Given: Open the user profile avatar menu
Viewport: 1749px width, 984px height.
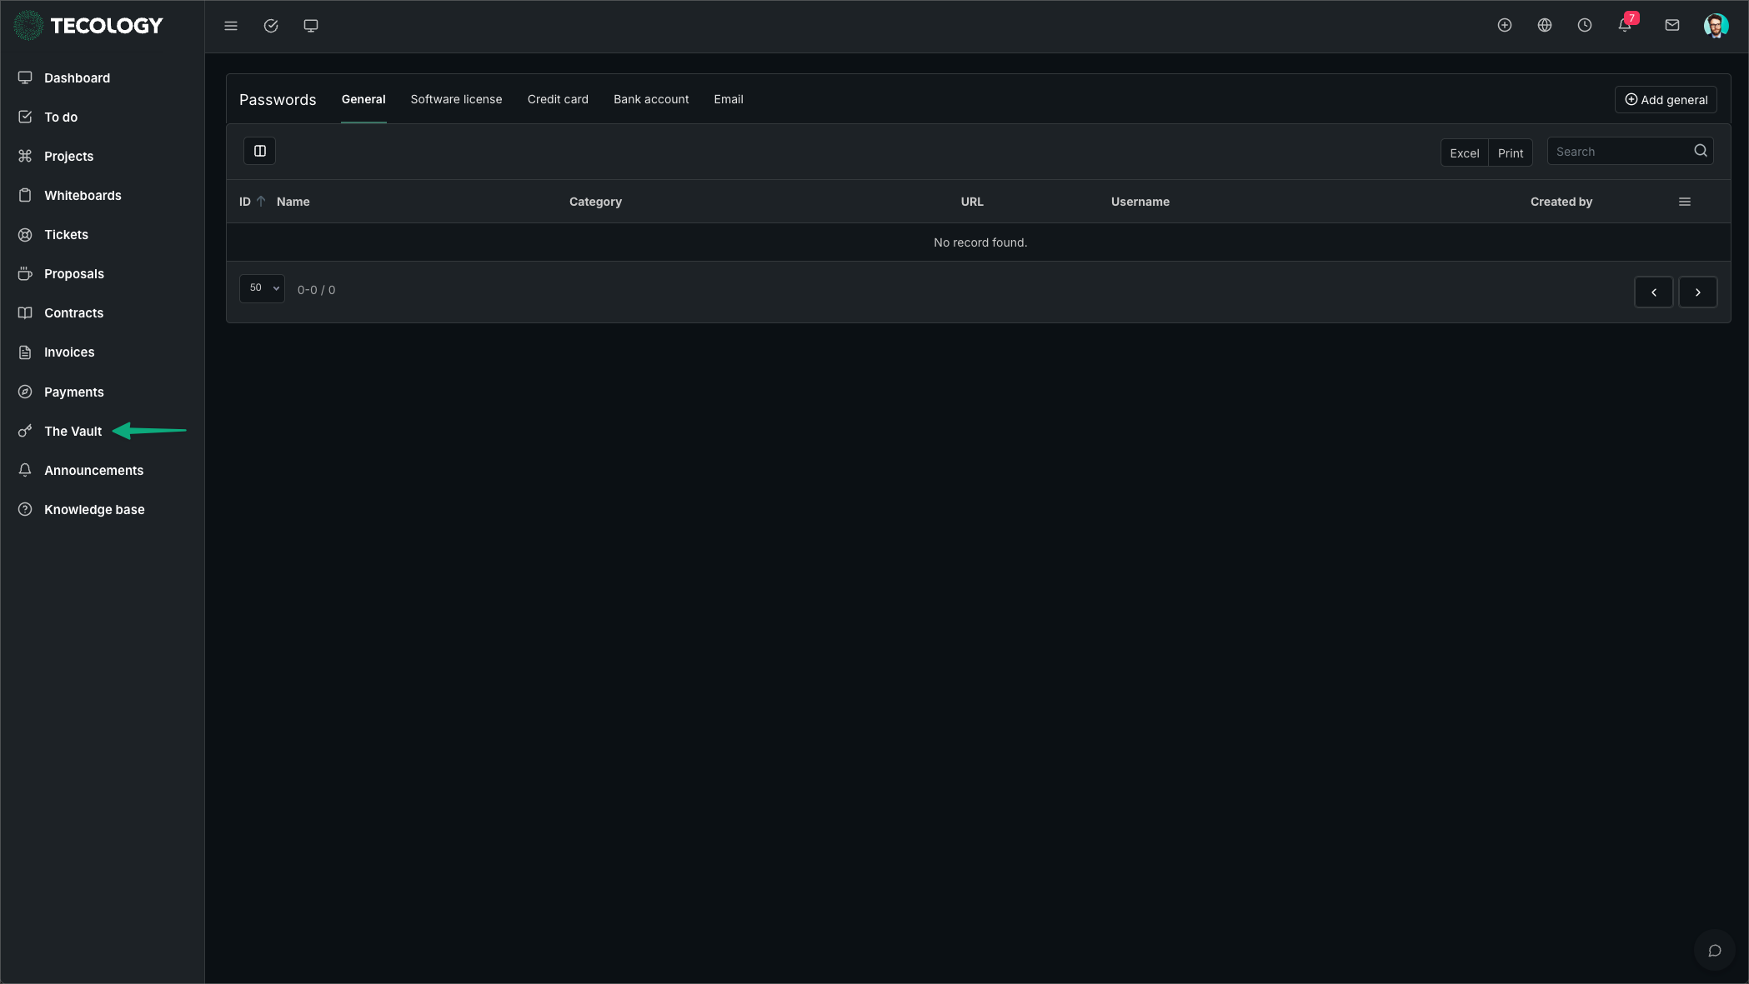Looking at the screenshot, I should coord(1716,26).
